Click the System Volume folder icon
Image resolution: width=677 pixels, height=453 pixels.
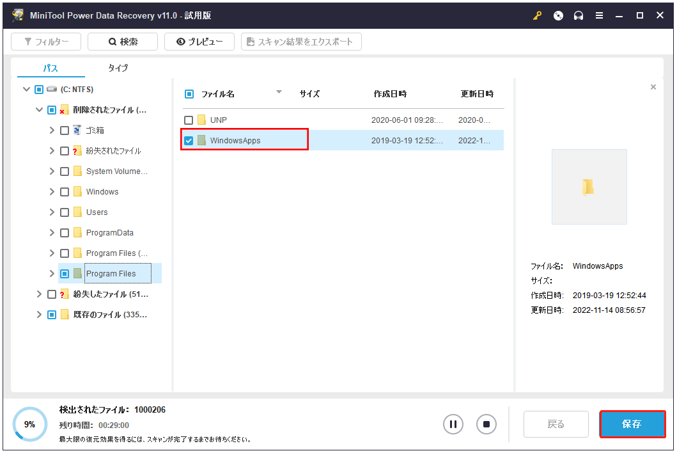click(x=78, y=171)
